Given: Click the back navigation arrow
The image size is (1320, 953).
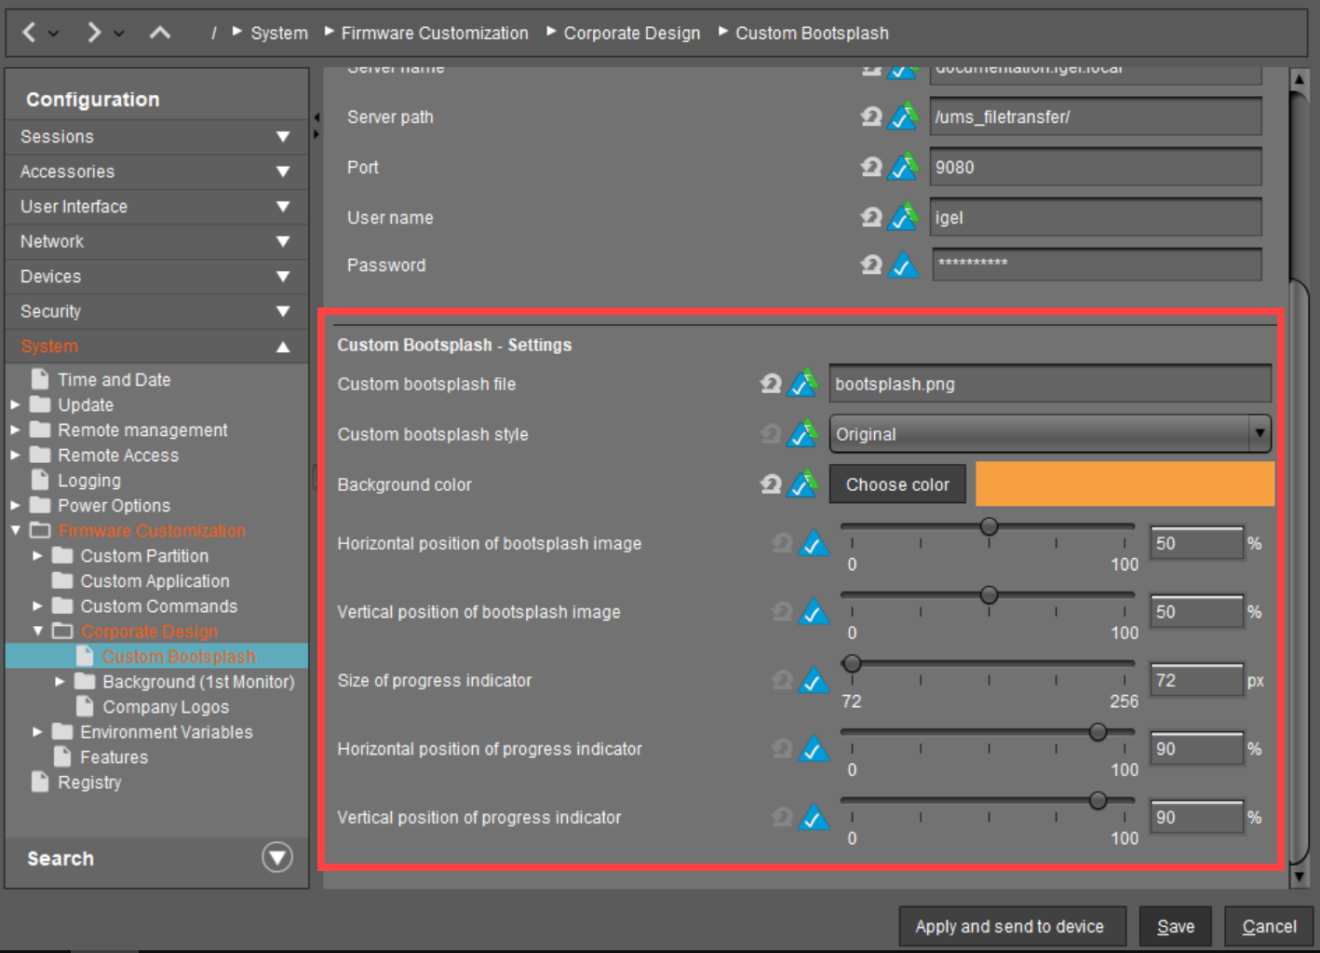Looking at the screenshot, I should (x=29, y=33).
